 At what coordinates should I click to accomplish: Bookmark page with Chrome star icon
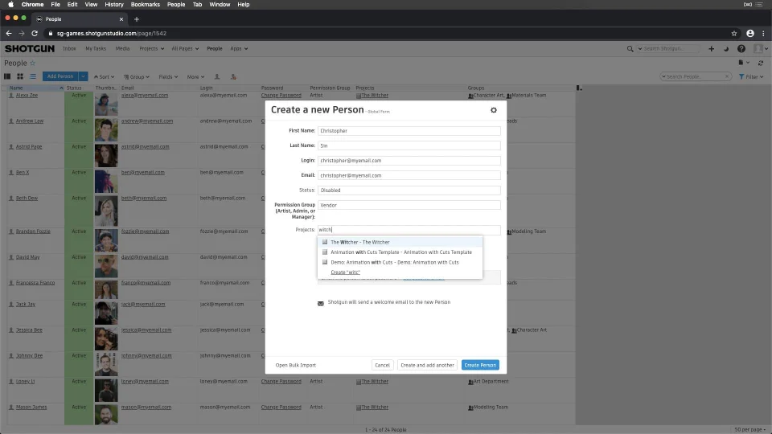(x=734, y=34)
